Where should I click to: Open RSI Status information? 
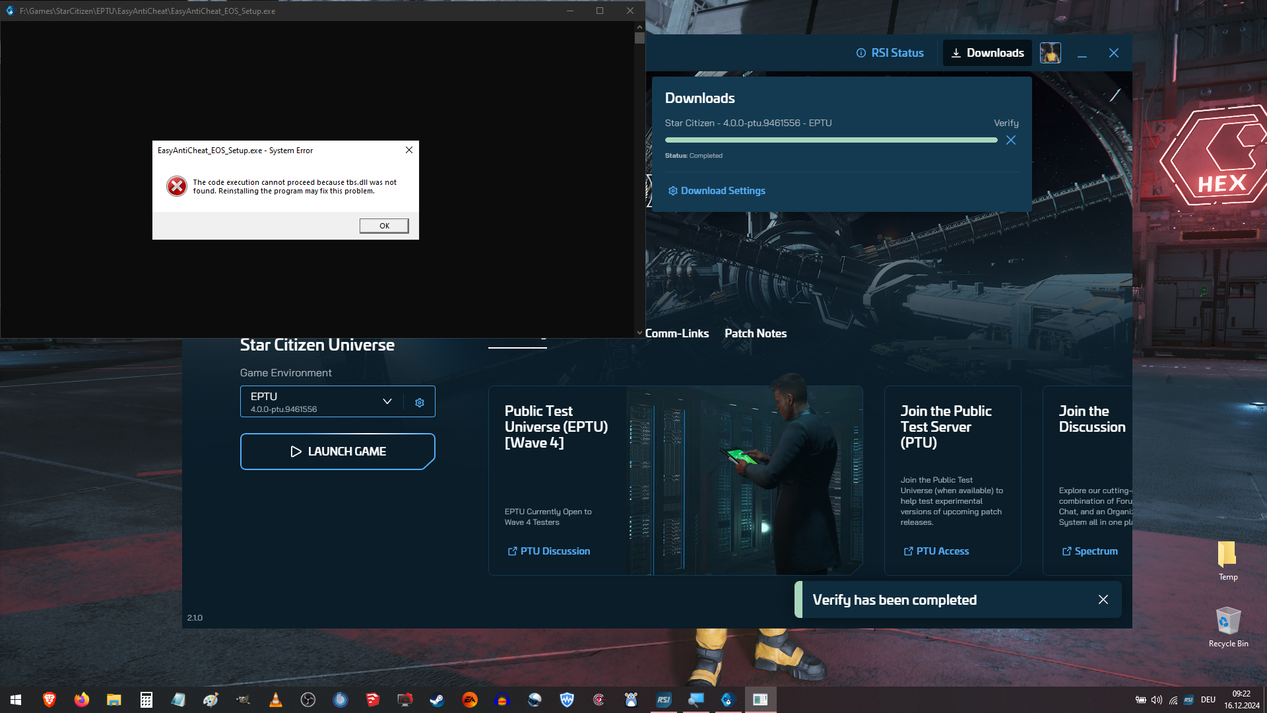(889, 53)
